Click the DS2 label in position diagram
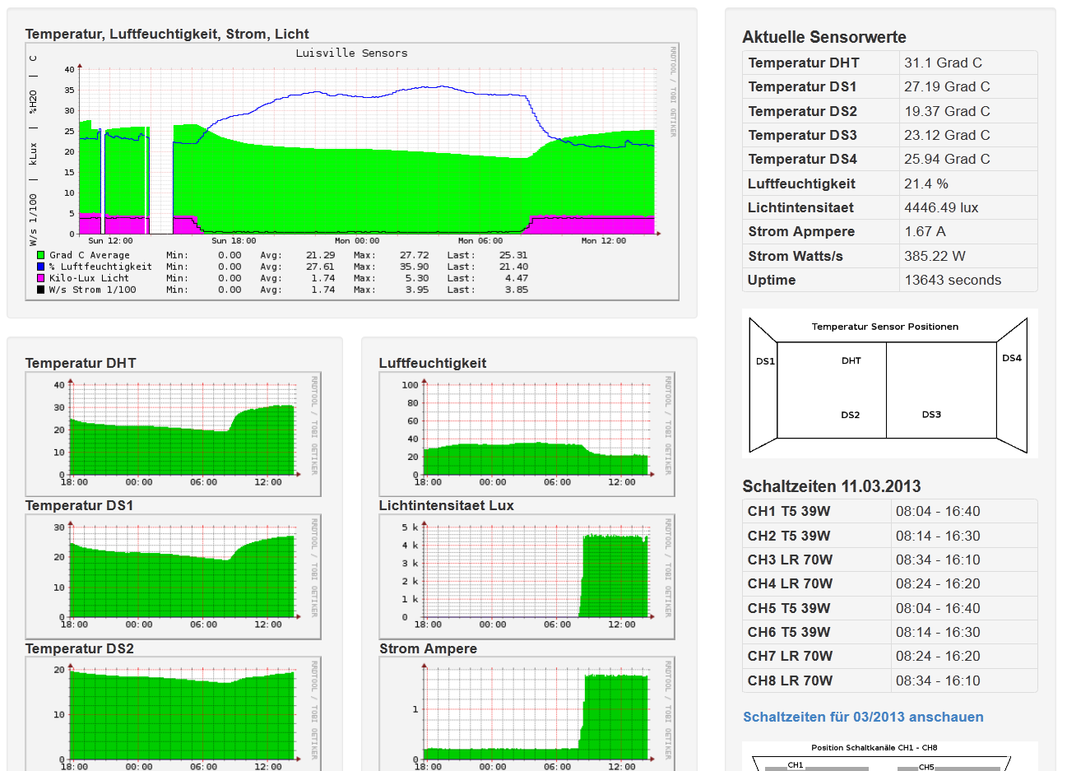This screenshot has width=1067, height=771. tap(851, 415)
